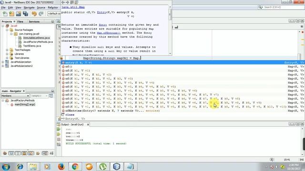Select of() empty completion item
Screen dimensions: 305x171
pyautogui.click(x=183, y=66)
